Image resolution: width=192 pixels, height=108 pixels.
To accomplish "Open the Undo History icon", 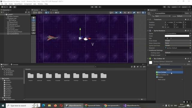I will click(164, 7).
